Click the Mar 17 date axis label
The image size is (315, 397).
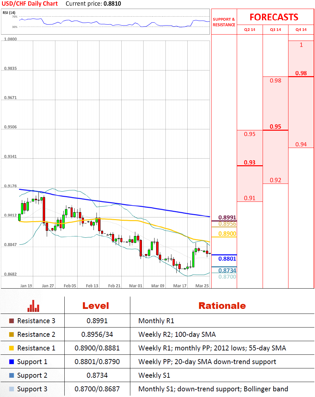point(180,286)
